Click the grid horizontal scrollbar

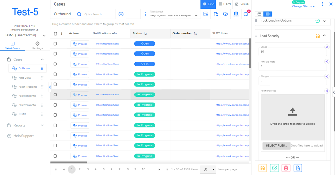[x=68, y=162]
